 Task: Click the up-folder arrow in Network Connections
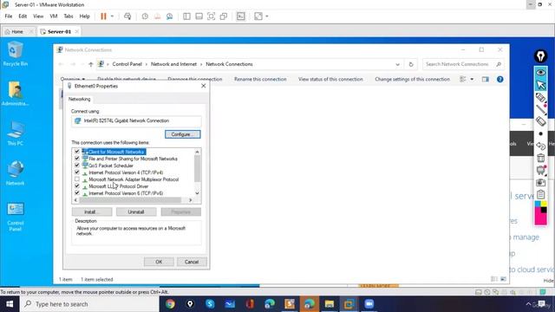(x=90, y=64)
